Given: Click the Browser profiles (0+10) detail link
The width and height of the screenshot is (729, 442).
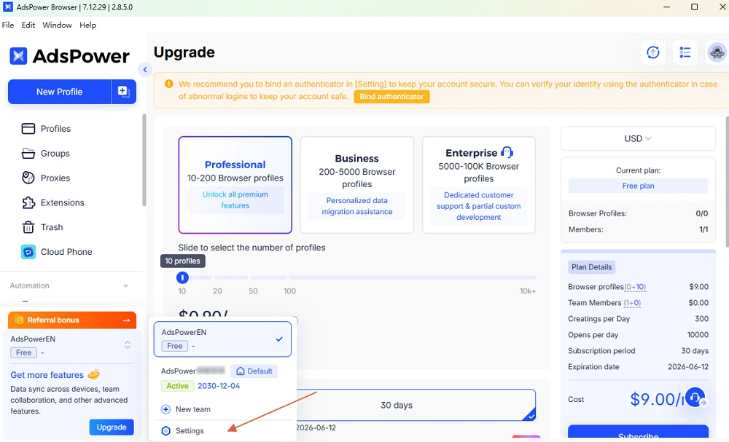Looking at the screenshot, I should click(x=635, y=287).
